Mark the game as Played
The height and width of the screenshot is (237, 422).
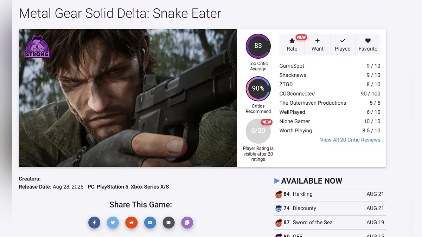343,45
